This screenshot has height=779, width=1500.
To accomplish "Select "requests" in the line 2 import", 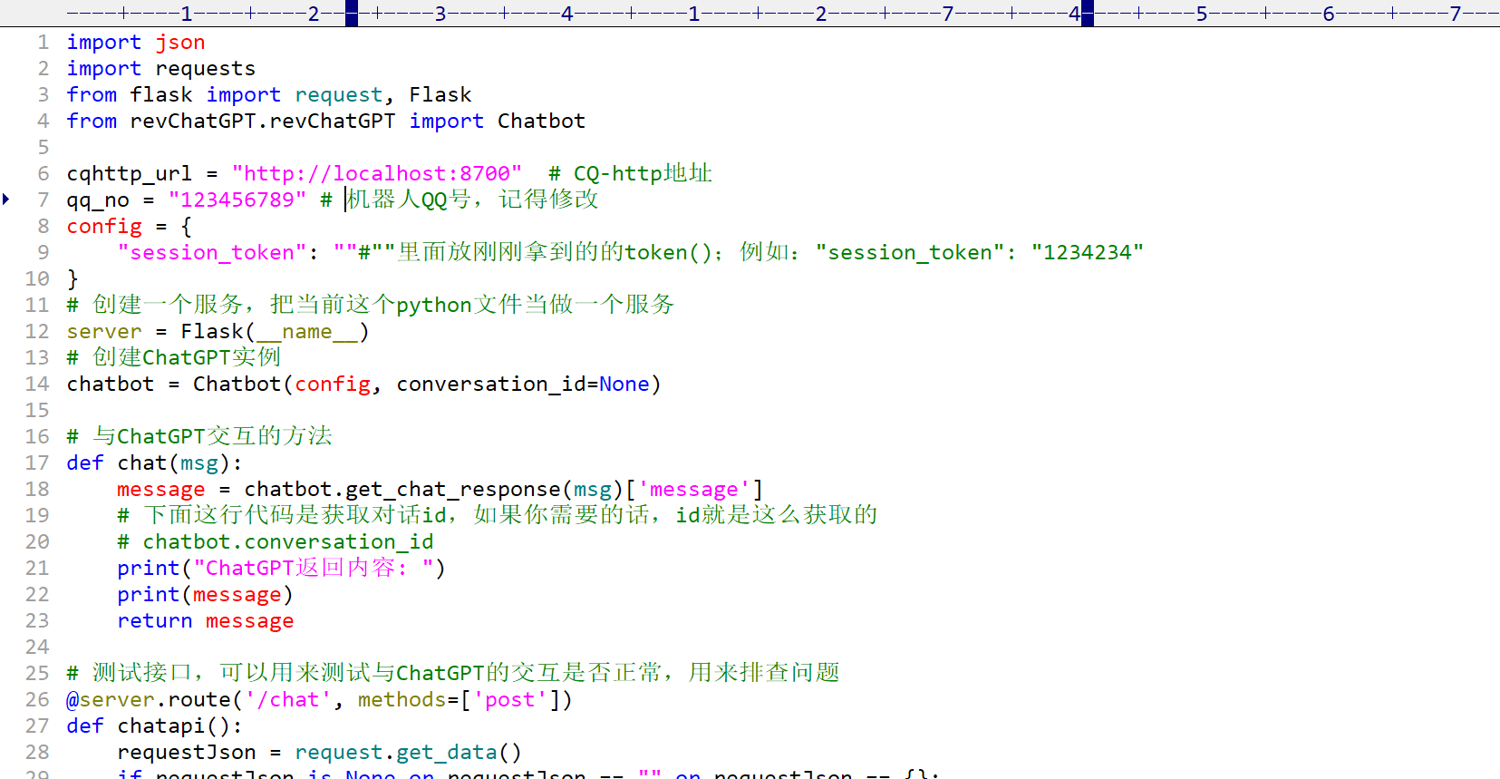I will pos(206,68).
